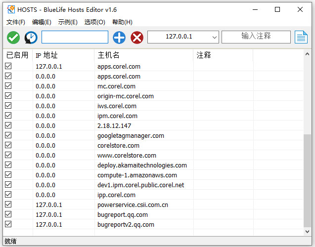Maximize the Hosts Editor window
The width and height of the screenshot is (315, 247).
[x=277, y=9]
